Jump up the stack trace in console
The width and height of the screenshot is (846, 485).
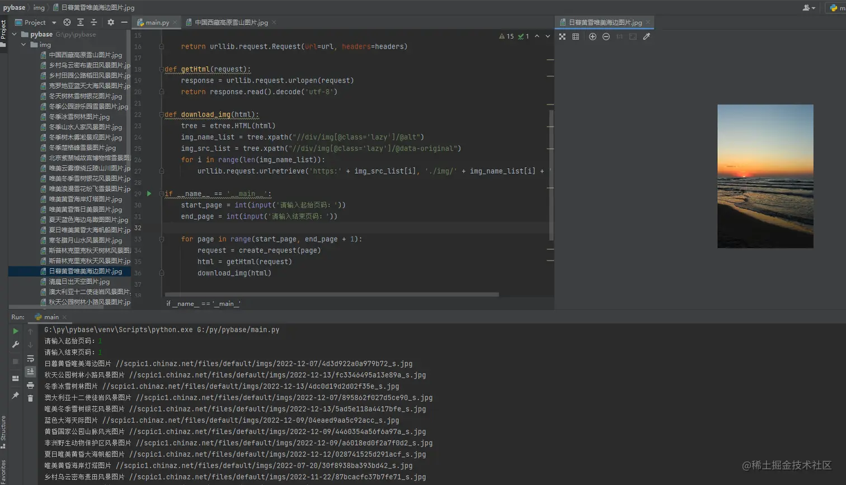pyautogui.click(x=30, y=331)
